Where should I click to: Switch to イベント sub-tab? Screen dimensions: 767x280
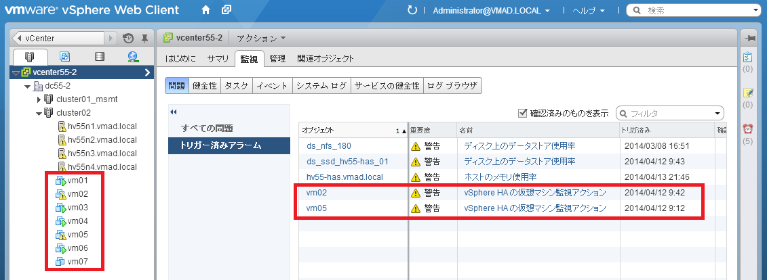tap(273, 85)
